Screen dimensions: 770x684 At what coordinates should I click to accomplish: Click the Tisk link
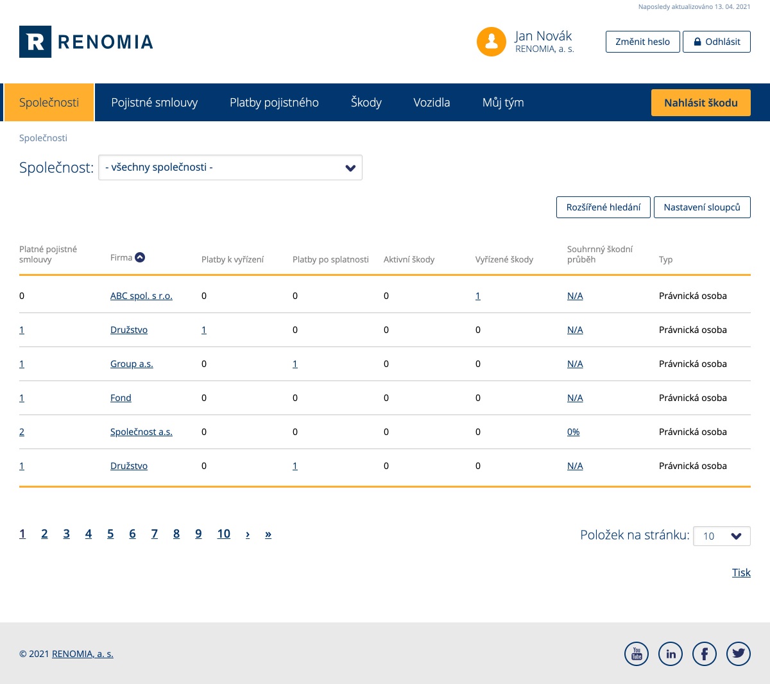(x=741, y=572)
